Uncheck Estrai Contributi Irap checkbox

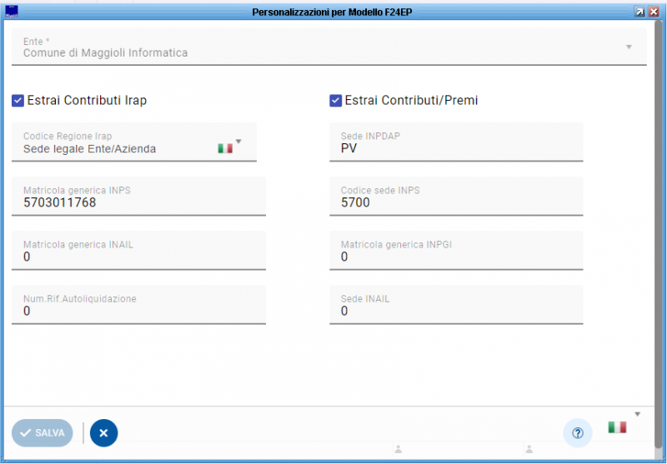(x=18, y=101)
